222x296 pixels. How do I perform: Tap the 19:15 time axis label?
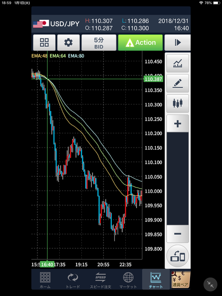(x=81, y=265)
